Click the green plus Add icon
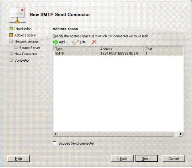 point(56,42)
